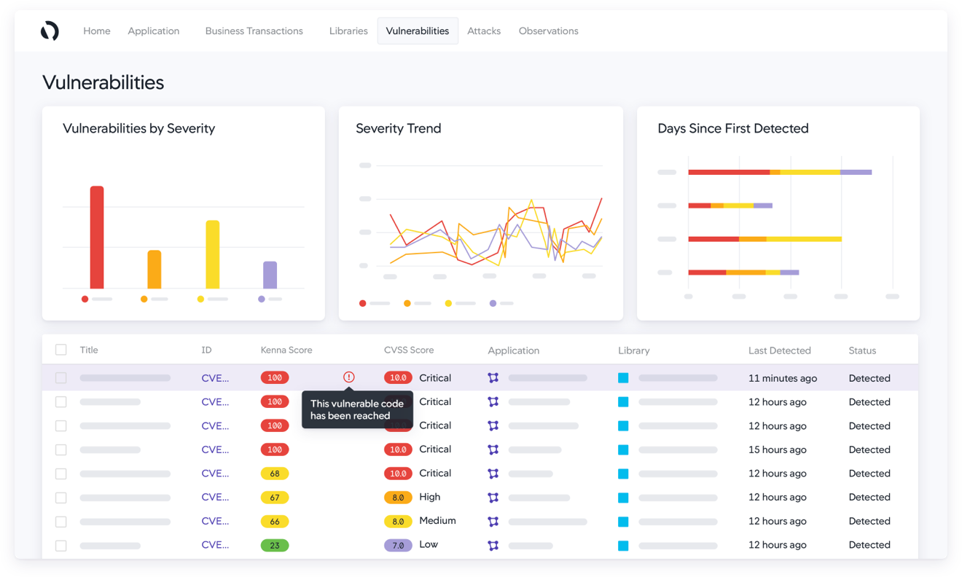Screen dimensions: 962x577
Task: Click the application icon in the Kenna 66 row
Action: coord(493,522)
